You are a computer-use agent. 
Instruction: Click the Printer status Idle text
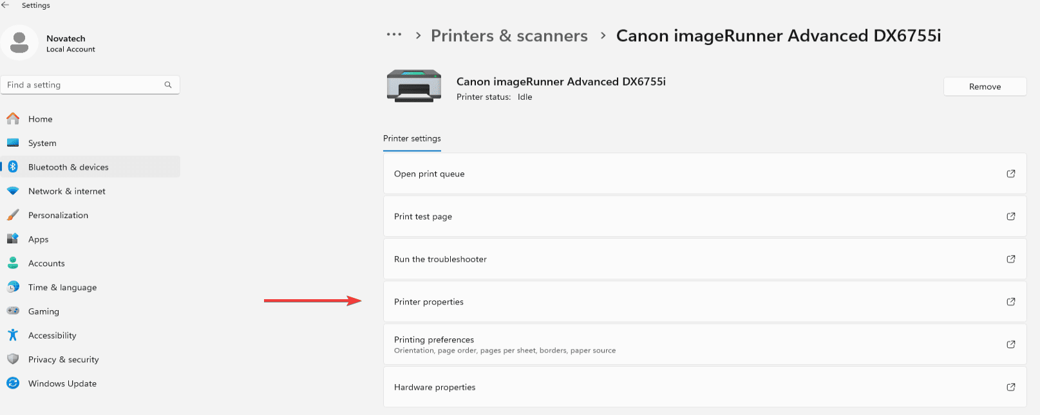[x=495, y=97]
